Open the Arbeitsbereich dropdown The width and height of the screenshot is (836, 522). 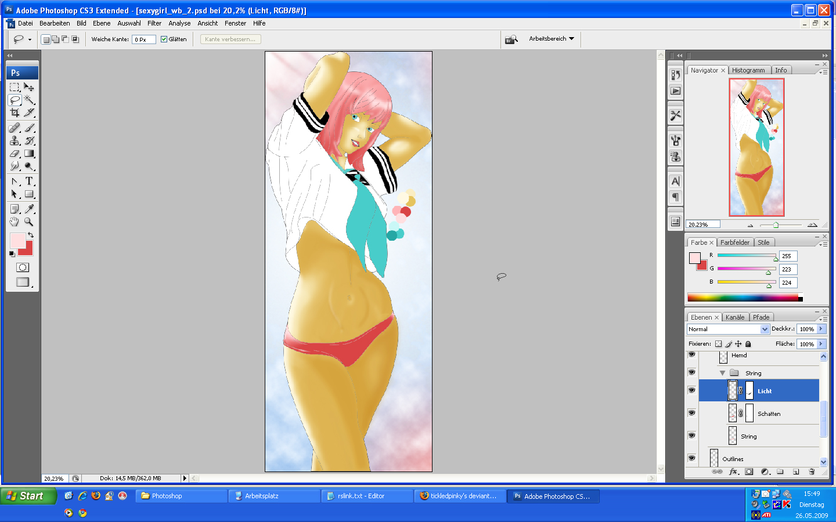pos(552,39)
